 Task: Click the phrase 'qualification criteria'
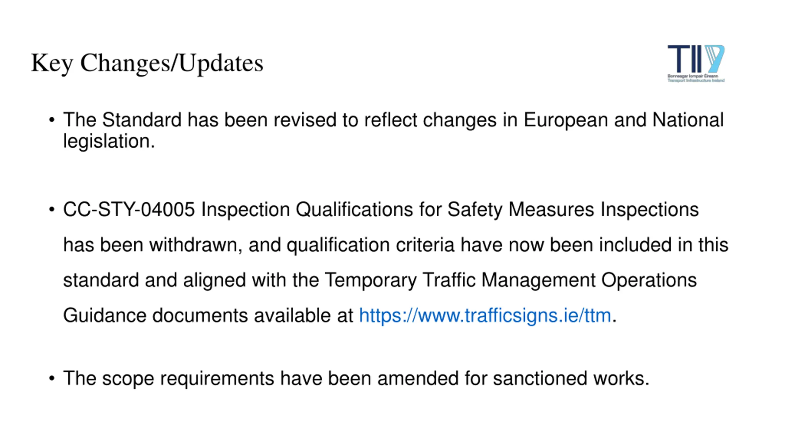370,246
